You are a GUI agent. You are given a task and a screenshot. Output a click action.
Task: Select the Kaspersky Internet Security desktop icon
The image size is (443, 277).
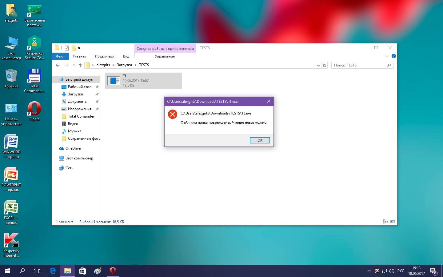tap(11, 245)
